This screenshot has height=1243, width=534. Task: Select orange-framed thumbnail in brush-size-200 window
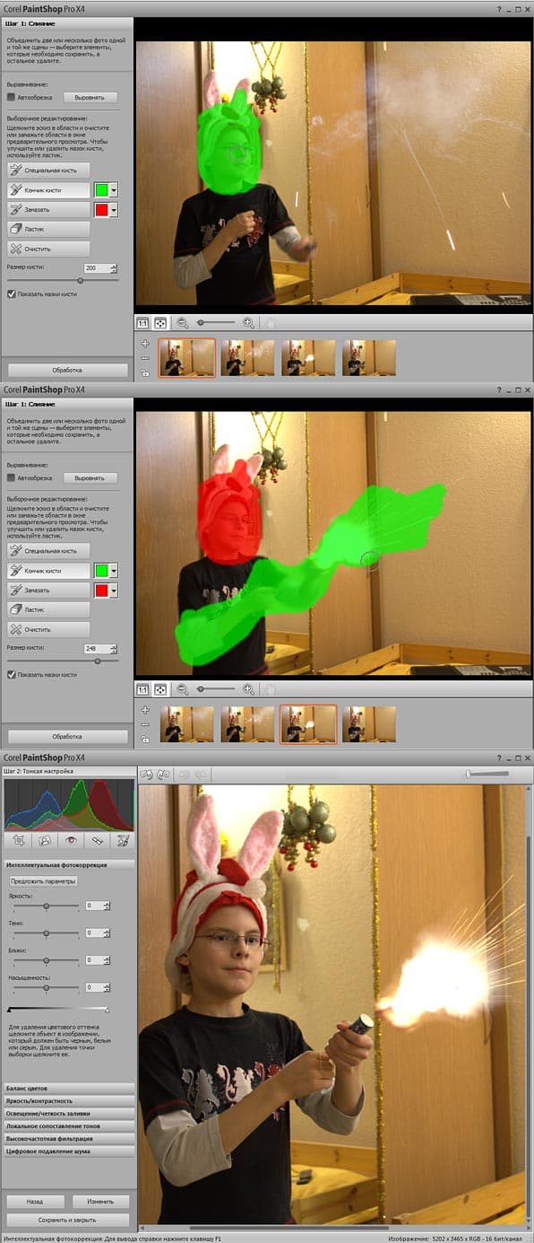tap(187, 357)
